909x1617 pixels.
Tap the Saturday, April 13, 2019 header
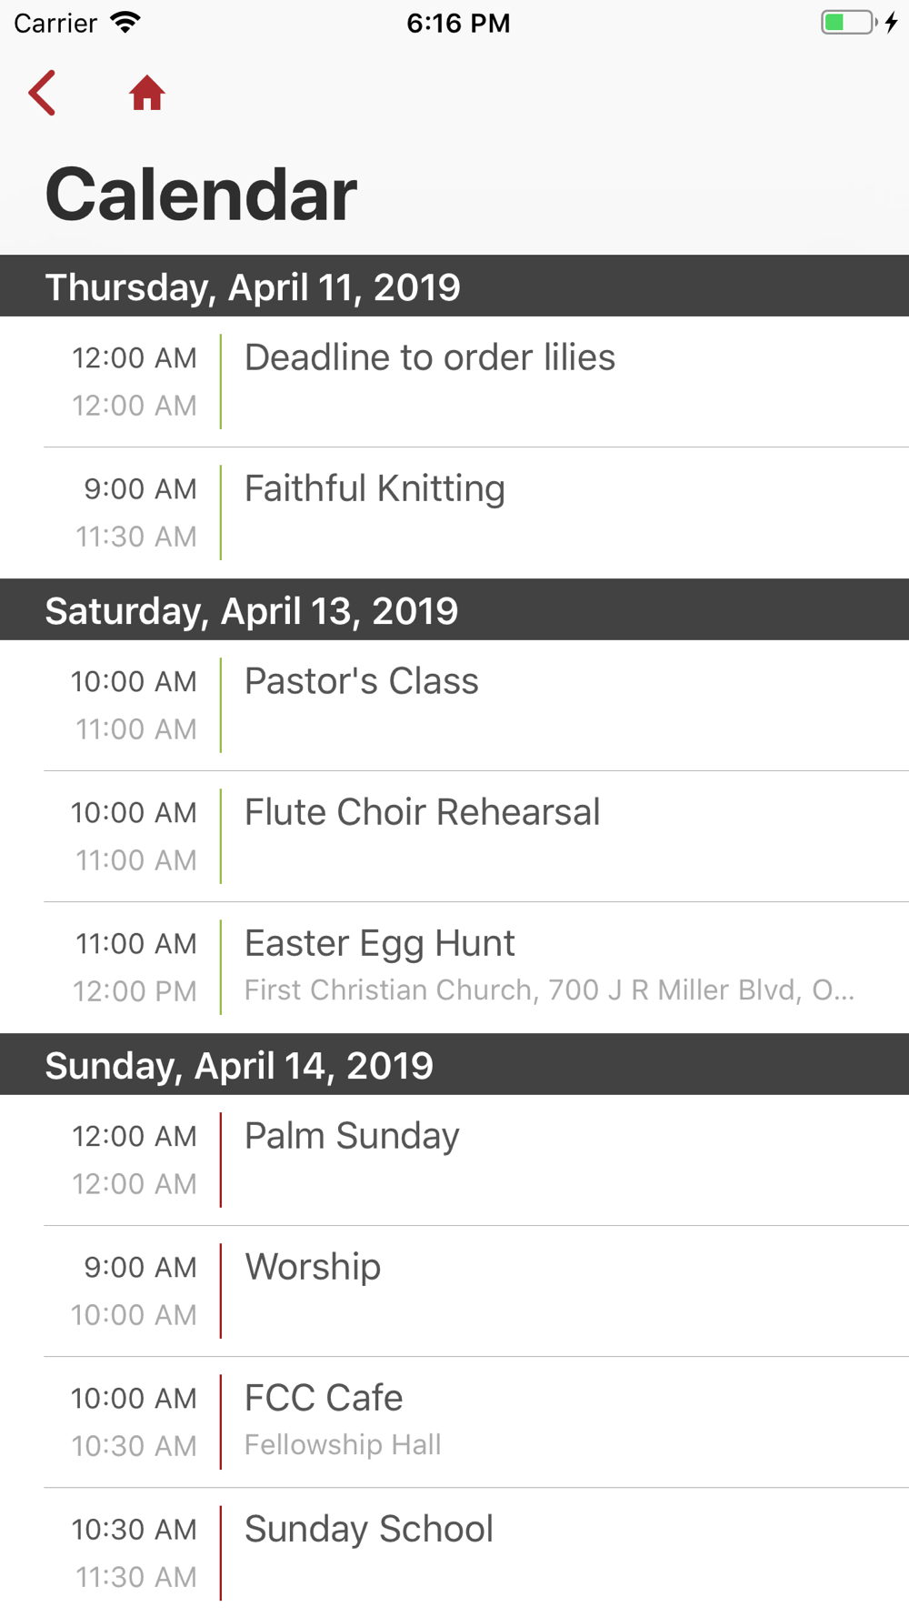tap(454, 609)
